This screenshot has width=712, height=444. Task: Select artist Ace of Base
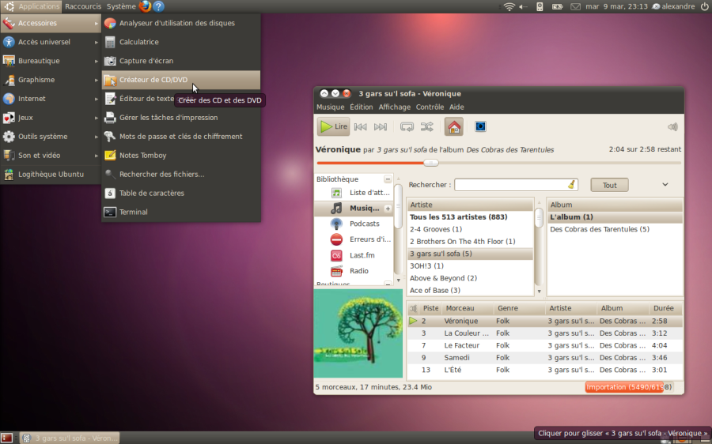pos(470,290)
